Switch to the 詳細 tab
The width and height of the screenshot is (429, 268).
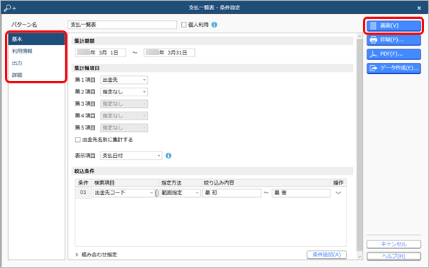click(x=36, y=75)
